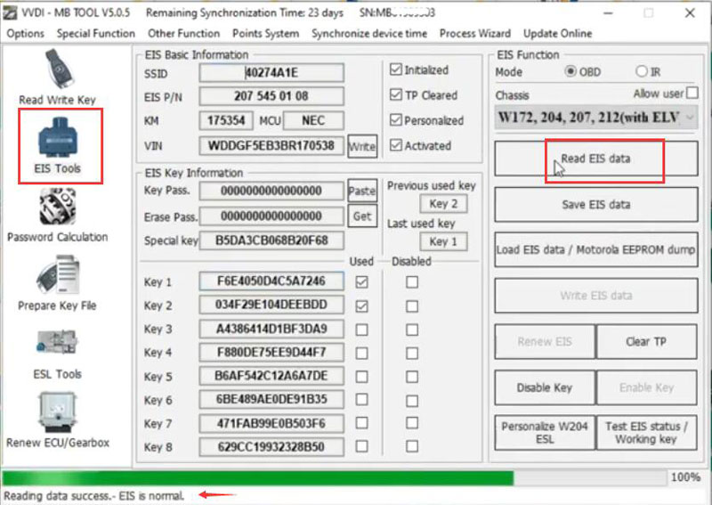This screenshot has height=505, width=712.
Task: Click the Key Pass. input field
Action: [271, 191]
